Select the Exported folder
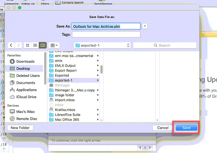 point(74,75)
